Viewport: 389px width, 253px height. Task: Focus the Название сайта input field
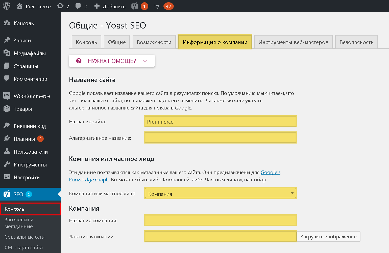221,122
